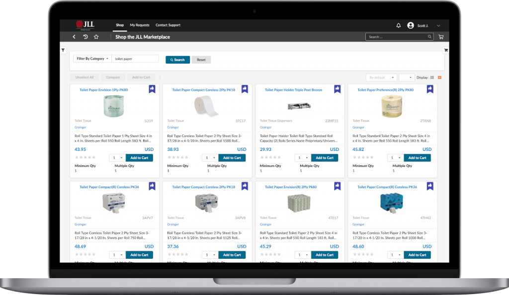Click the toolbar Add to Cart button
The image size is (509, 295).
[x=141, y=77]
